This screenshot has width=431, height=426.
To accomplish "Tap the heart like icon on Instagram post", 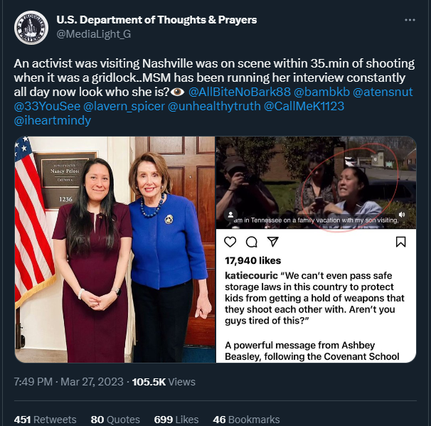I will [230, 242].
